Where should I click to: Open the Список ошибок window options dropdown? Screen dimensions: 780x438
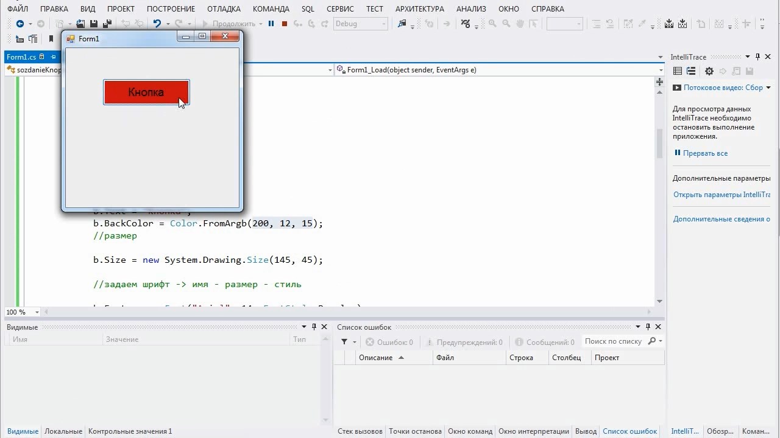point(638,327)
